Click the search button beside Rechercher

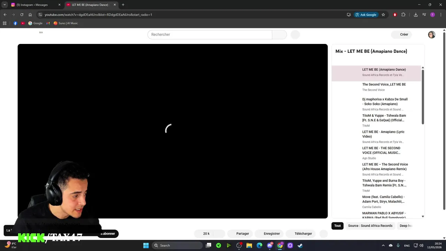[x=279, y=35]
